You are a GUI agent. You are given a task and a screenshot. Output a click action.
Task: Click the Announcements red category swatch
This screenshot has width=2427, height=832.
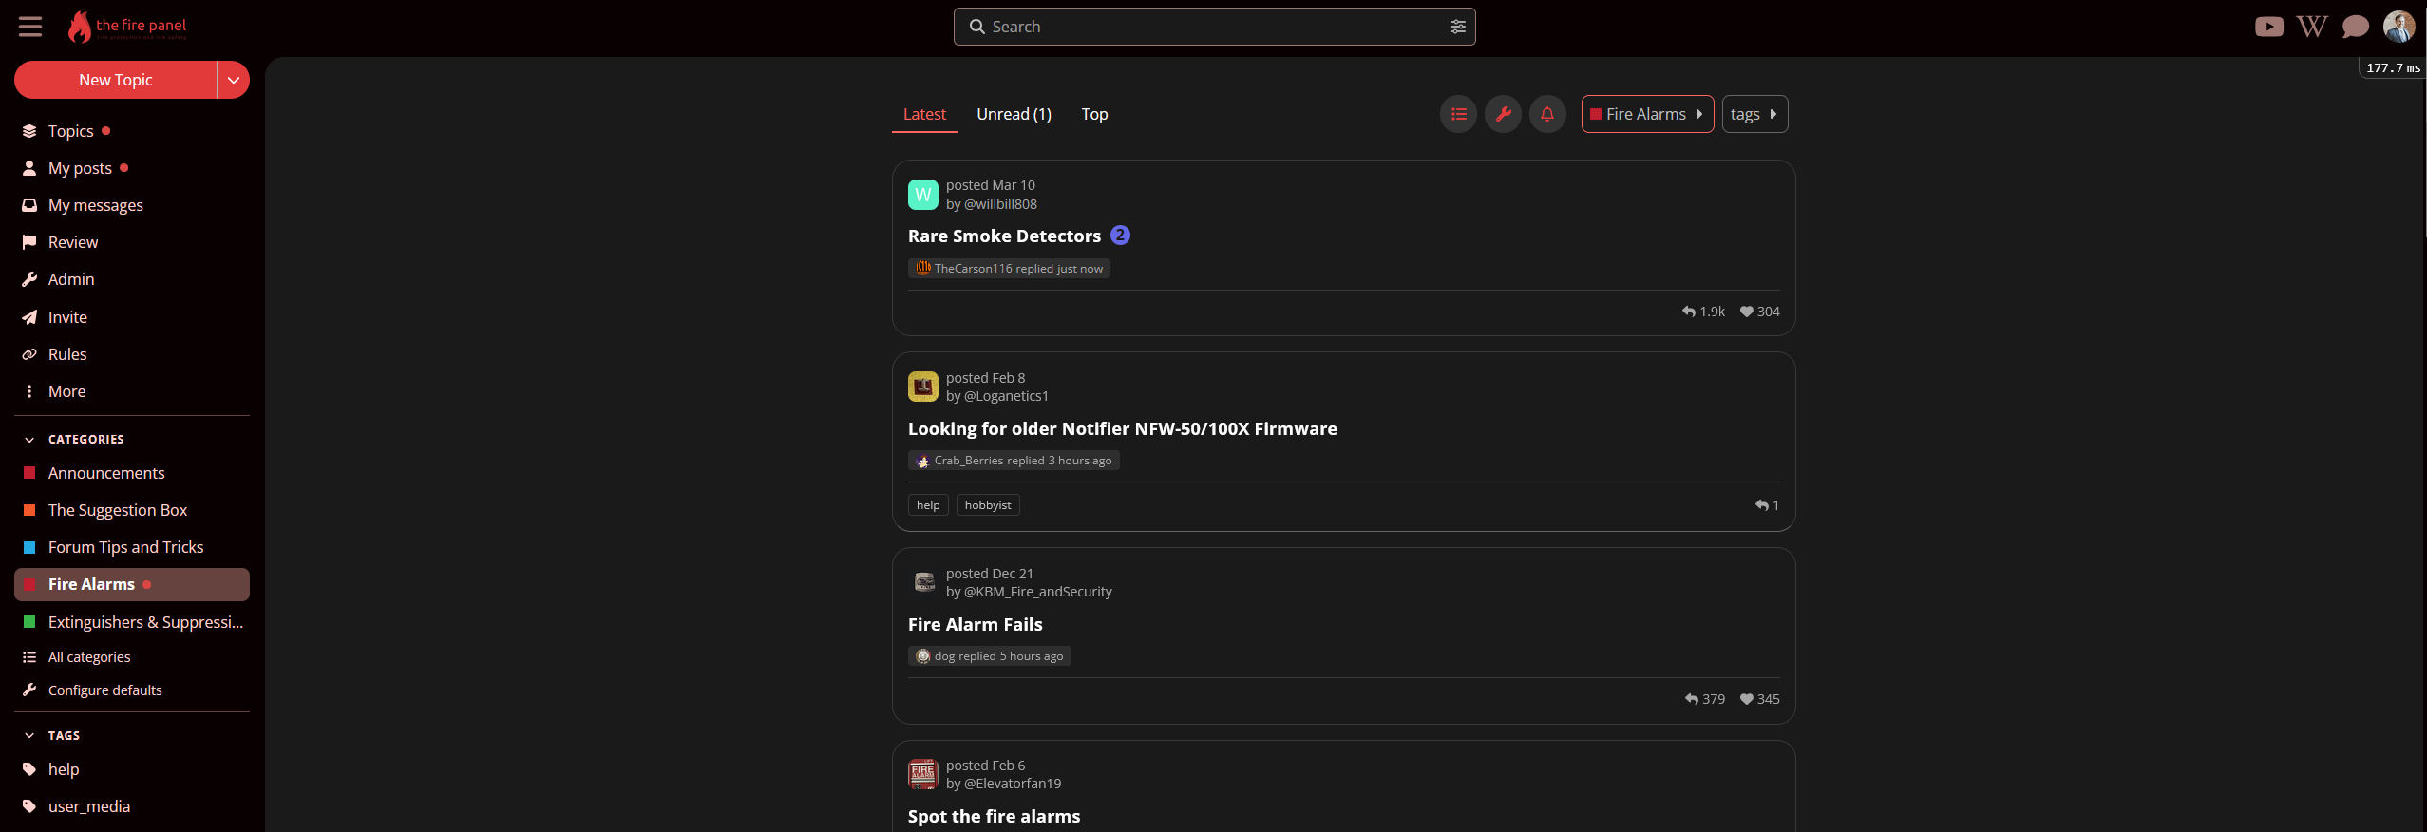coord(29,473)
